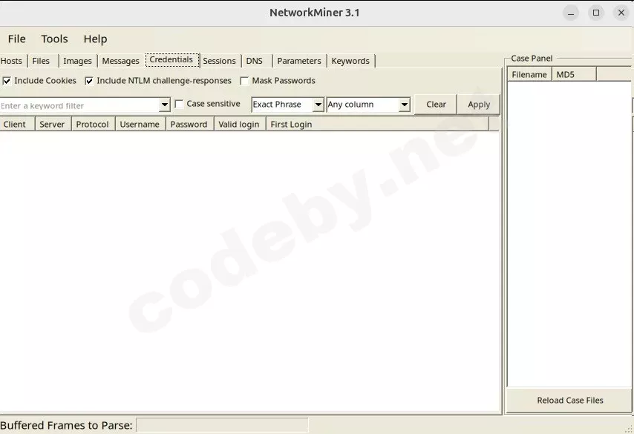Viewport: 634px width, 434px height.
Task: Enable the Mask Passwords checkbox
Action: tap(244, 81)
